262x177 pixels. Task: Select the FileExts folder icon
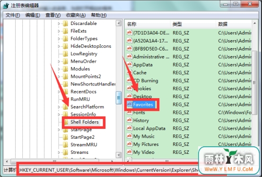[x=65, y=31]
